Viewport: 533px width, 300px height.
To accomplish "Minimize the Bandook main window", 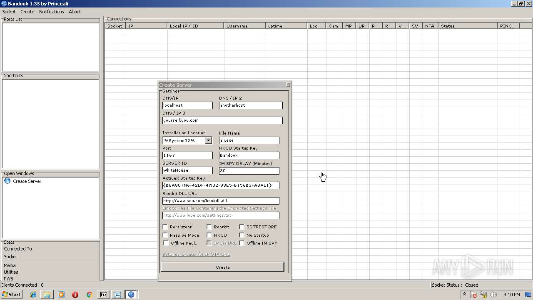I will pyautogui.click(x=514, y=4).
